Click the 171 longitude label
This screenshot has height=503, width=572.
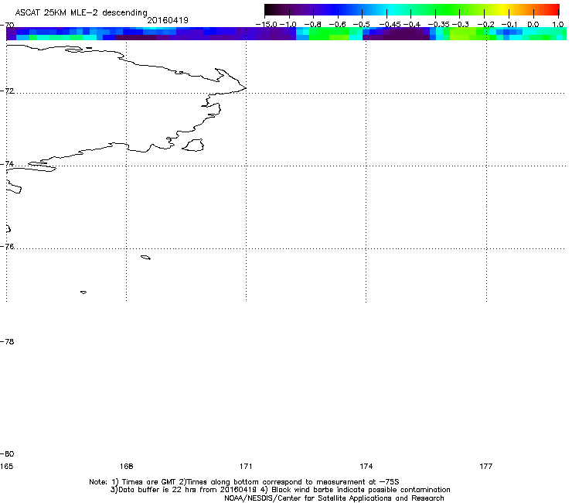(246, 466)
